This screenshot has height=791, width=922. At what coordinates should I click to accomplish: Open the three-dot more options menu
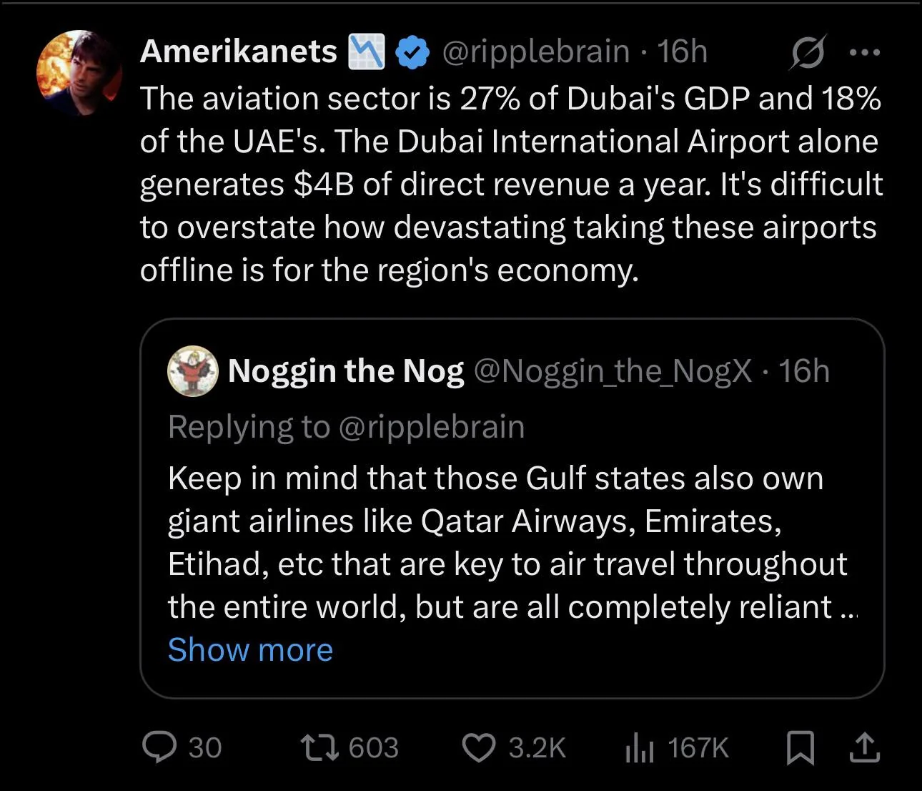864,52
